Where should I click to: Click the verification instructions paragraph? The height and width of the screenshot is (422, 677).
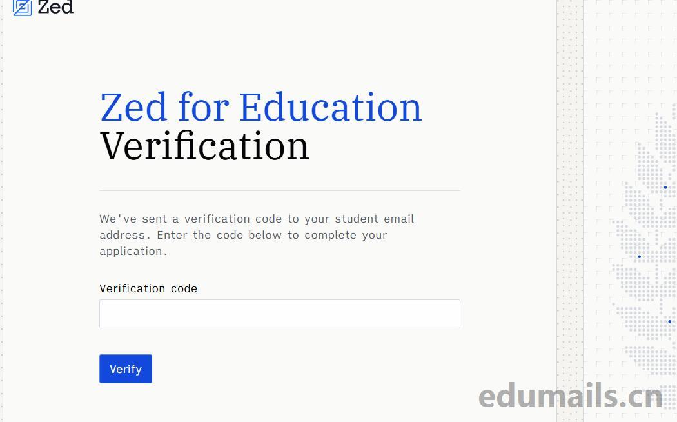pos(257,235)
